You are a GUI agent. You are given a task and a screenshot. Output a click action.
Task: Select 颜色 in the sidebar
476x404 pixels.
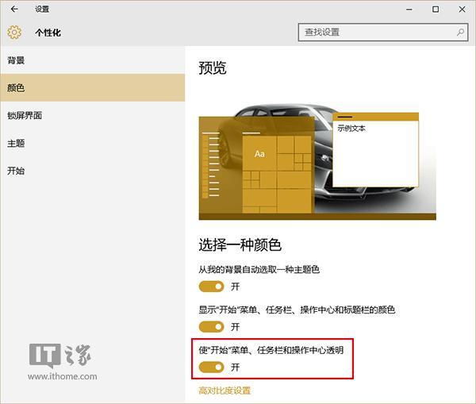click(16, 87)
